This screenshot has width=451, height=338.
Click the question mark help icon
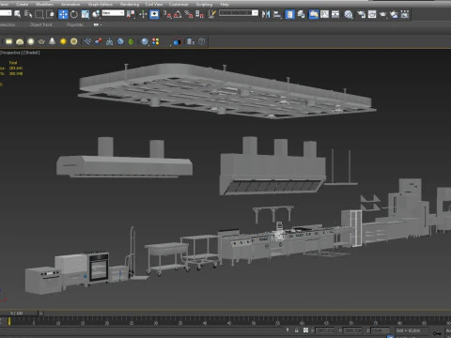(202, 41)
